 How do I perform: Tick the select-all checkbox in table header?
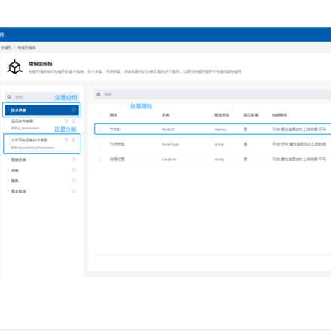[100, 115]
